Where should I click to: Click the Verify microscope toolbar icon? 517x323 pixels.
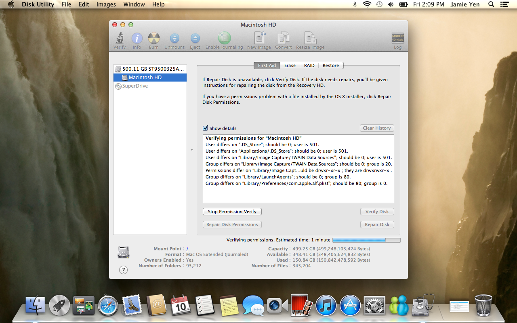pyautogui.click(x=119, y=38)
